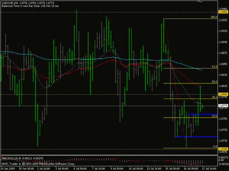Select the Fibonacci 38.2 level label

click(214, 97)
